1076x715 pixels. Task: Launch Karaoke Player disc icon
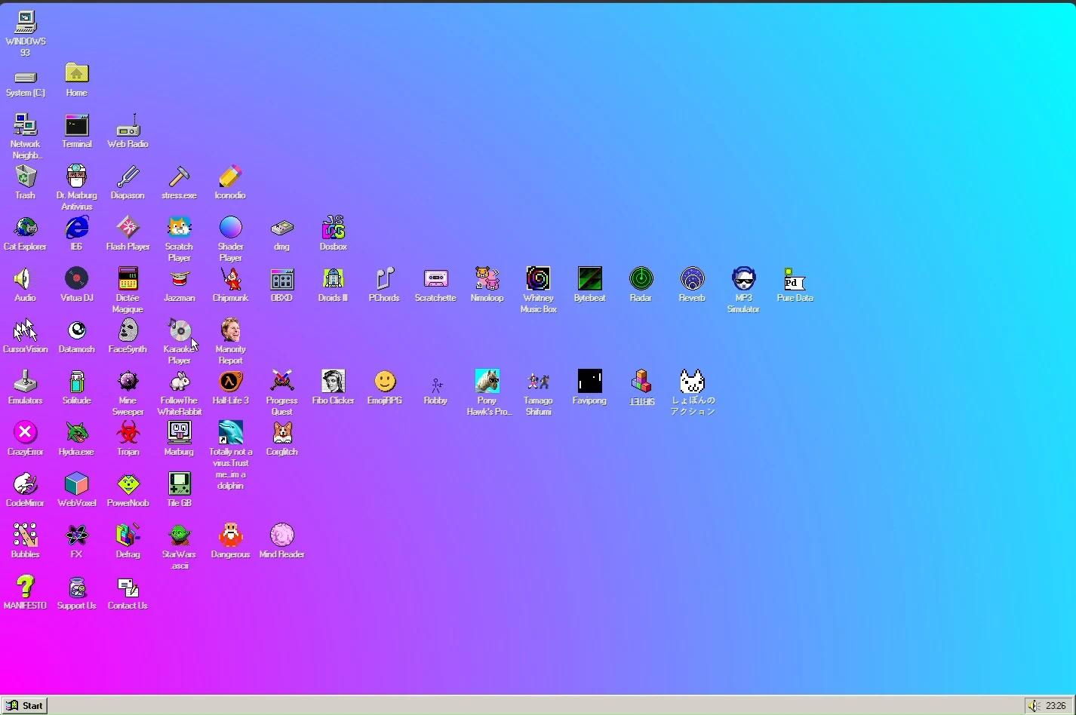tap(179, 330)
